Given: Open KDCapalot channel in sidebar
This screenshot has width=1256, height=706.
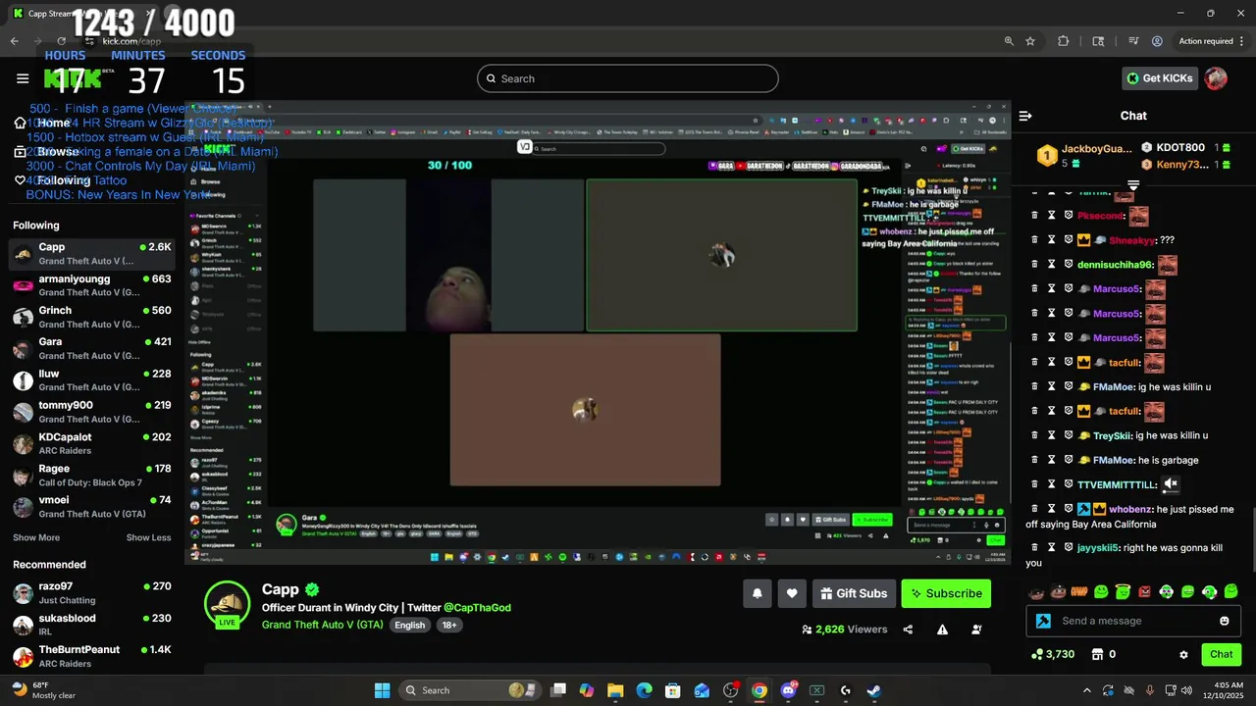Looking at the screenshot, I should click(92, 443).
